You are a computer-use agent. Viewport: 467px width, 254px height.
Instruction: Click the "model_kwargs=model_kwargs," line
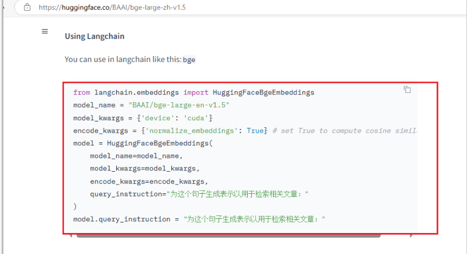pyautogui.click(x=145, y=169)
